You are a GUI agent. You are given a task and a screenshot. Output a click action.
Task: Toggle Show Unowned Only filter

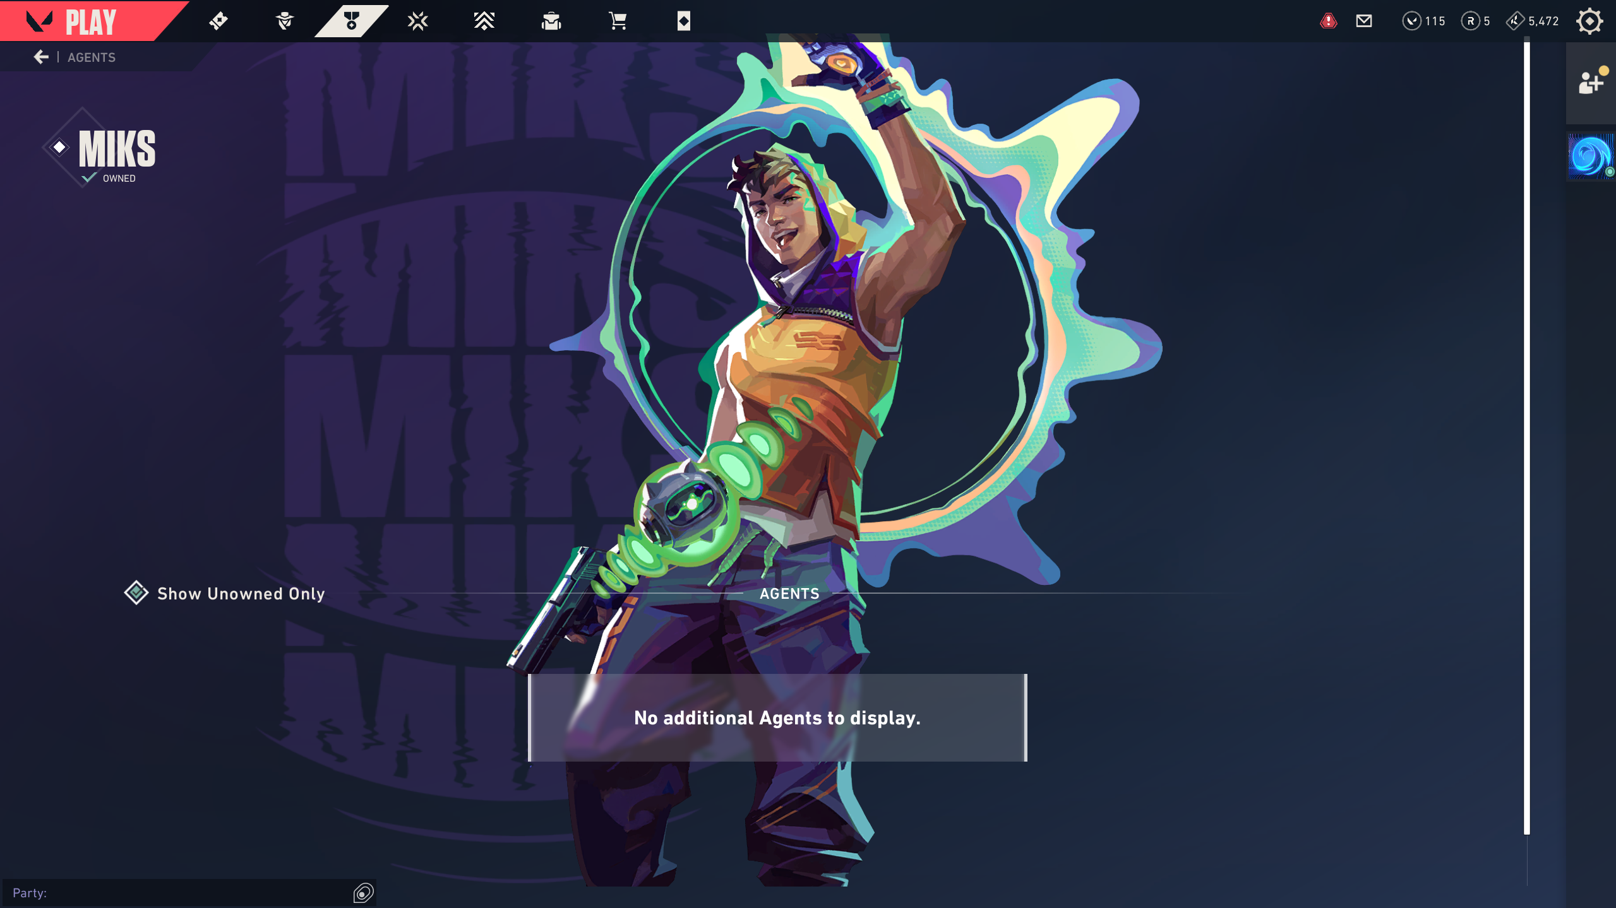click(225, 593)
